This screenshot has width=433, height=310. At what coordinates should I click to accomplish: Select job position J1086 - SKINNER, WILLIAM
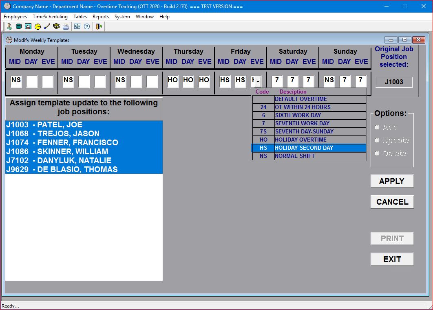[84, 152]
